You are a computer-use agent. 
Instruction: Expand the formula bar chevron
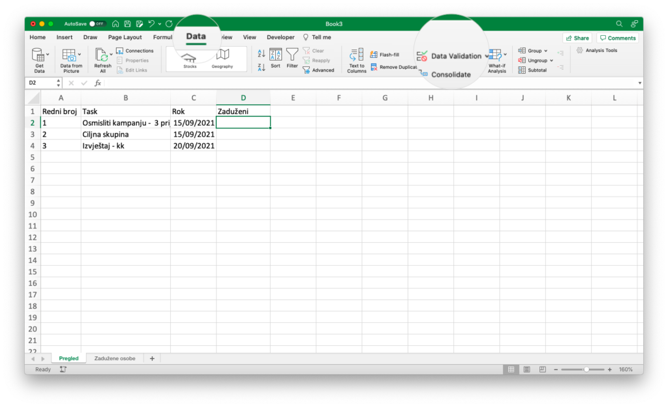639,83
